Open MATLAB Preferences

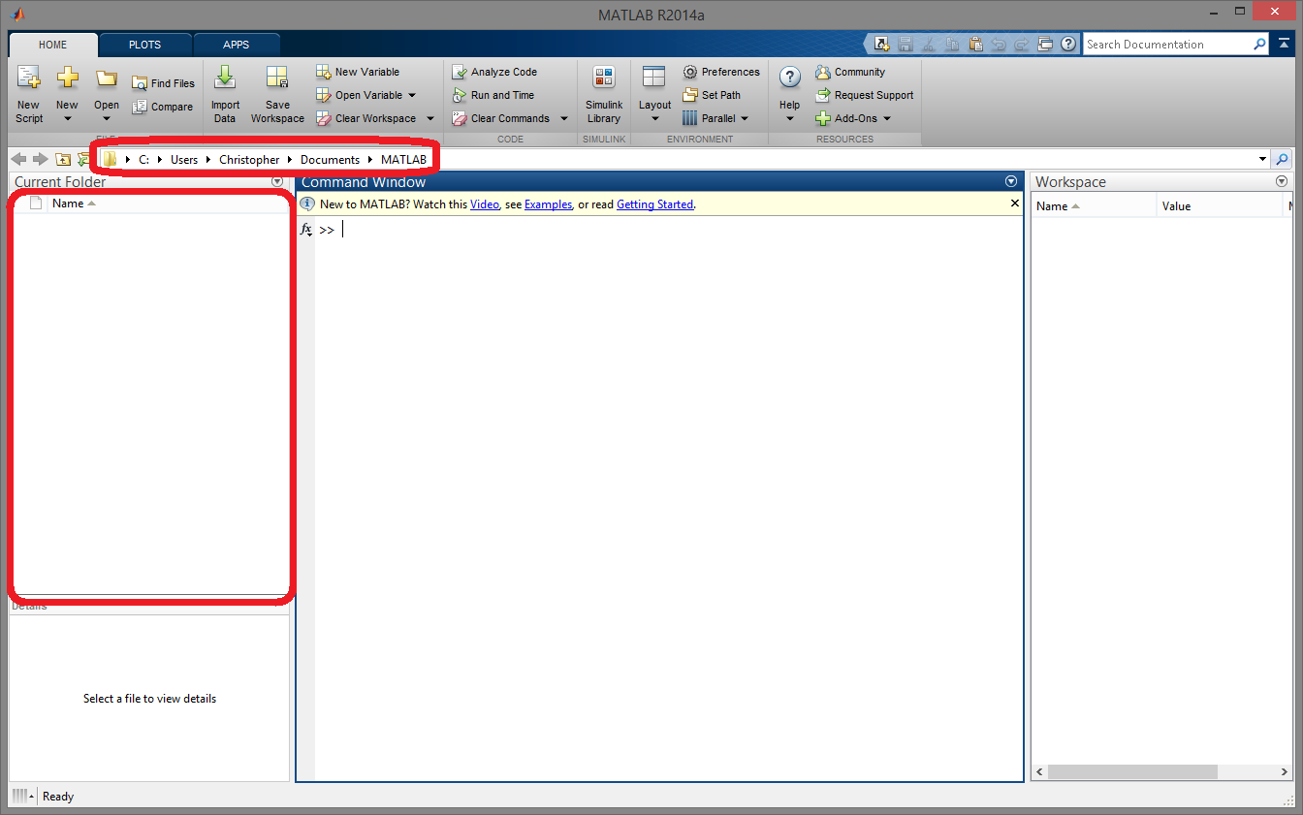[x=721, y=71]
